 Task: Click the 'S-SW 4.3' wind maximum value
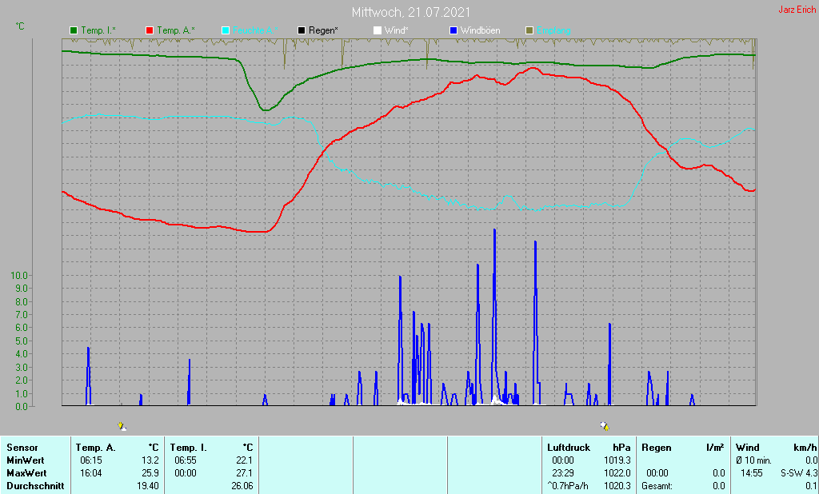[799, 473]
